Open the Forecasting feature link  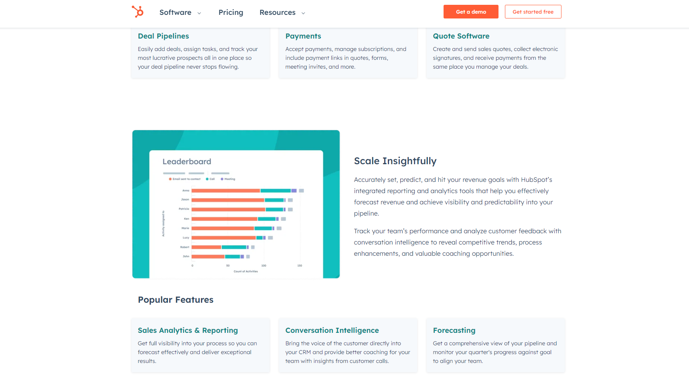click(454, 330)
